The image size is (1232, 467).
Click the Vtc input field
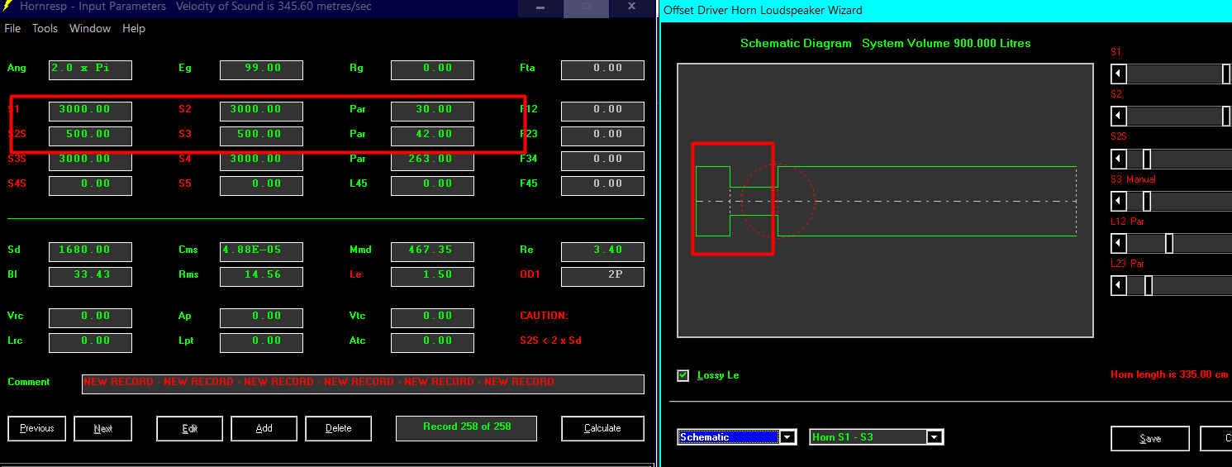432,317
